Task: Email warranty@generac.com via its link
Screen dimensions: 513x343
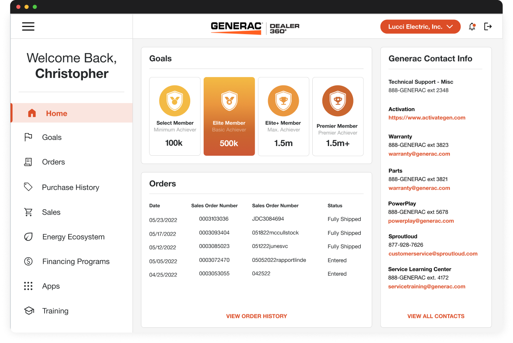Action: pyautogui.click(x=419, y=154)
